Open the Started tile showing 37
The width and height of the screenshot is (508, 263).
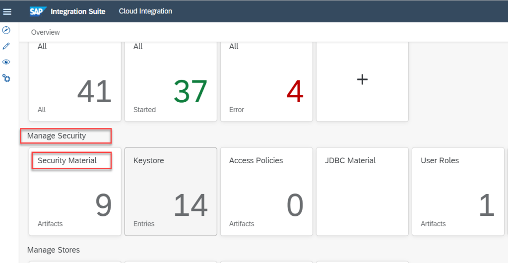[x=171, y=82]
